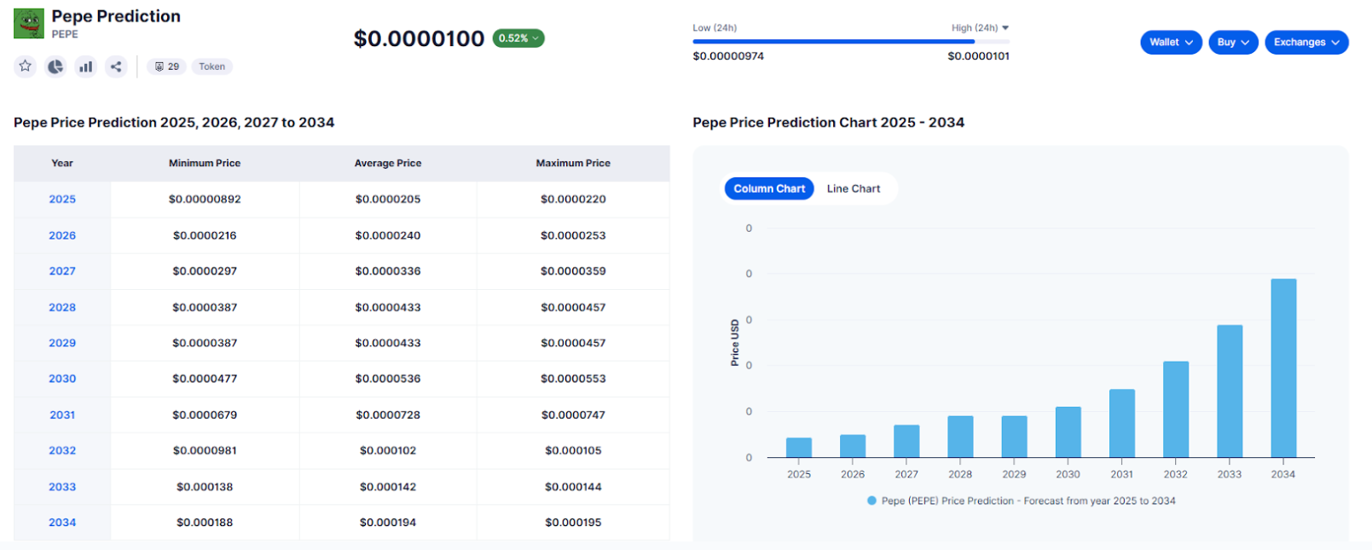Click the Pepe Prediction title
This screenshot has width=1372, height=550.
[116, 16]
